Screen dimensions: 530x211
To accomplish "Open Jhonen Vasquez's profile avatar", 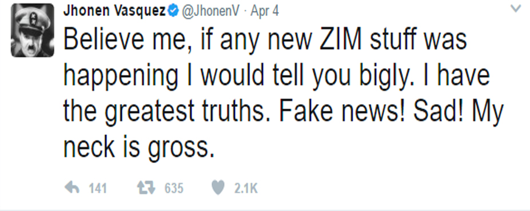I will coord(33,30).
